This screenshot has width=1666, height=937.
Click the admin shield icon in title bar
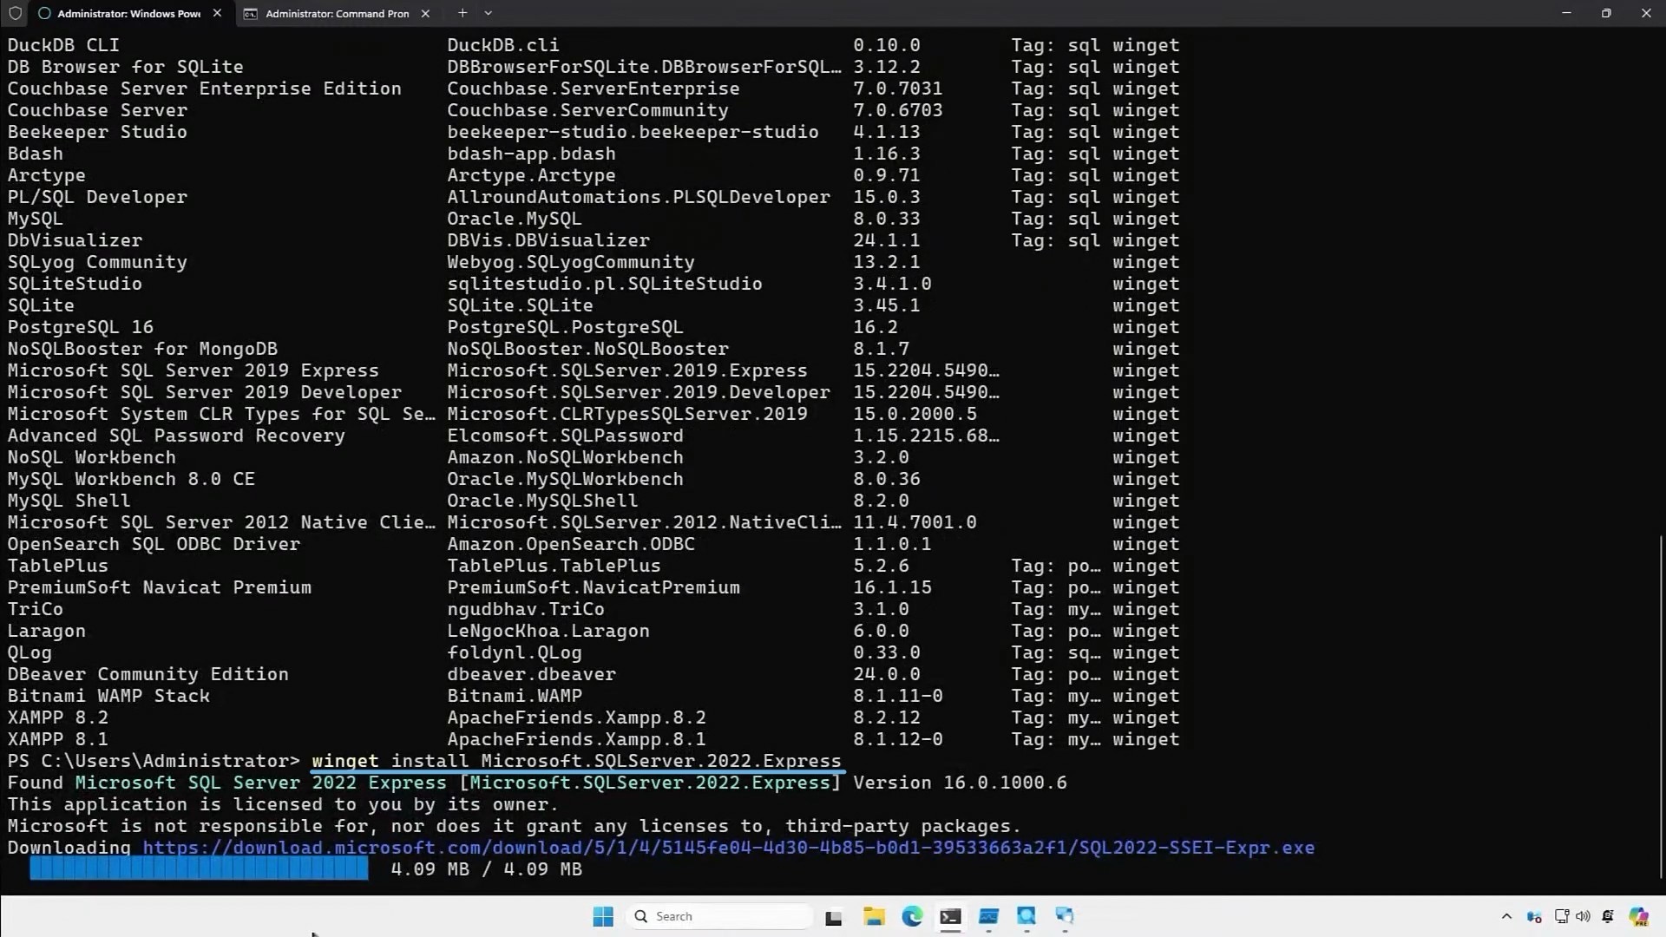coord(15,13)
